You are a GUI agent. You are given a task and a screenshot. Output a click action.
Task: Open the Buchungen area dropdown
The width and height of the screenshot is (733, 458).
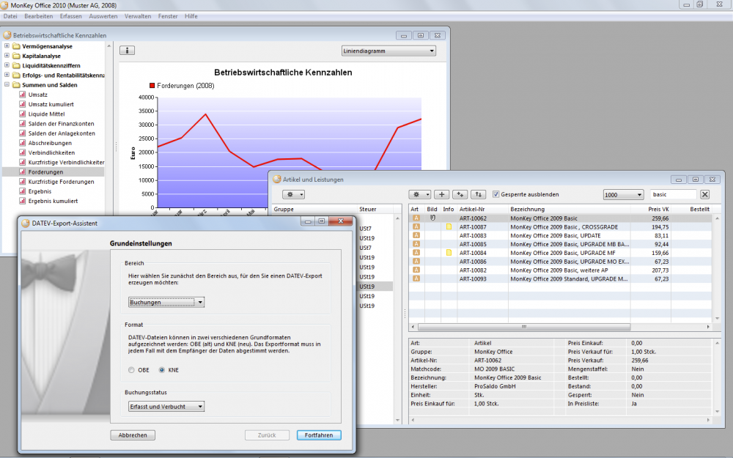[166, 302]
